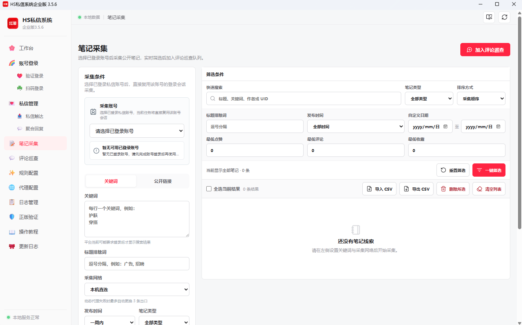The image size is (522, 325).
Task: Click the rainbow icon beside 账号登录
Action: (12, 63)
